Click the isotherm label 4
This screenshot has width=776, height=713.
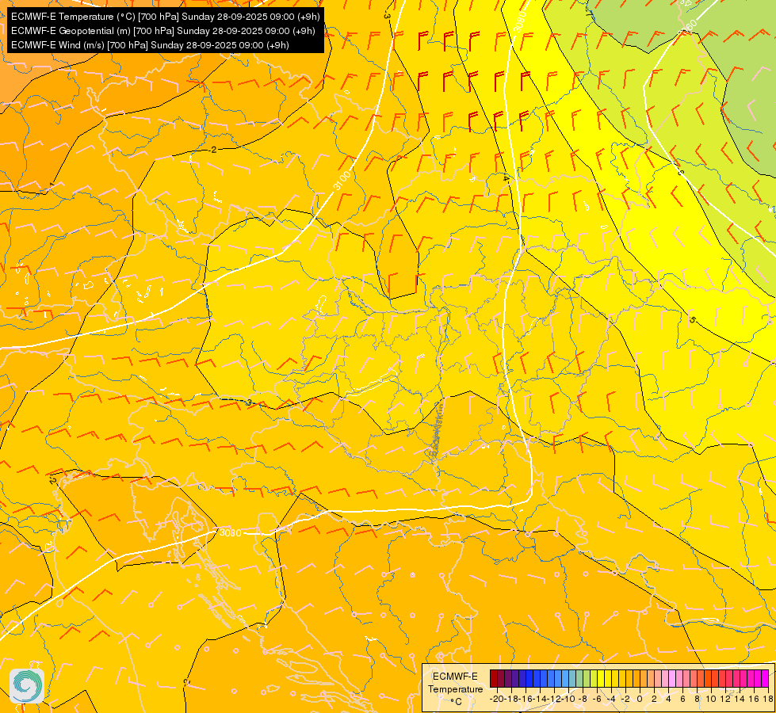(505, 178)
